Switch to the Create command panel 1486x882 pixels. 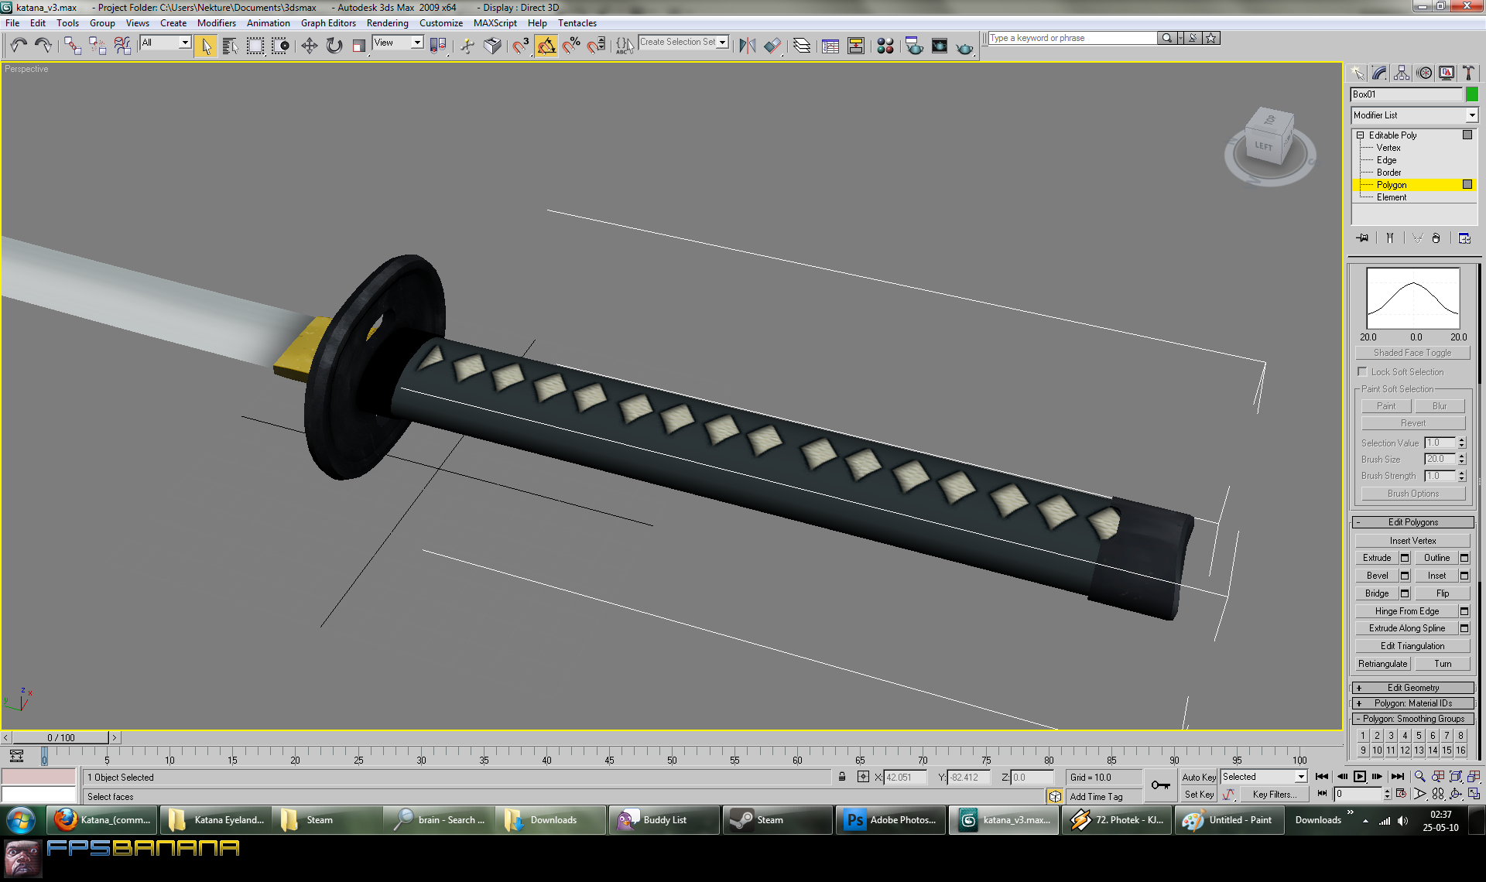tap(1358, 72)
